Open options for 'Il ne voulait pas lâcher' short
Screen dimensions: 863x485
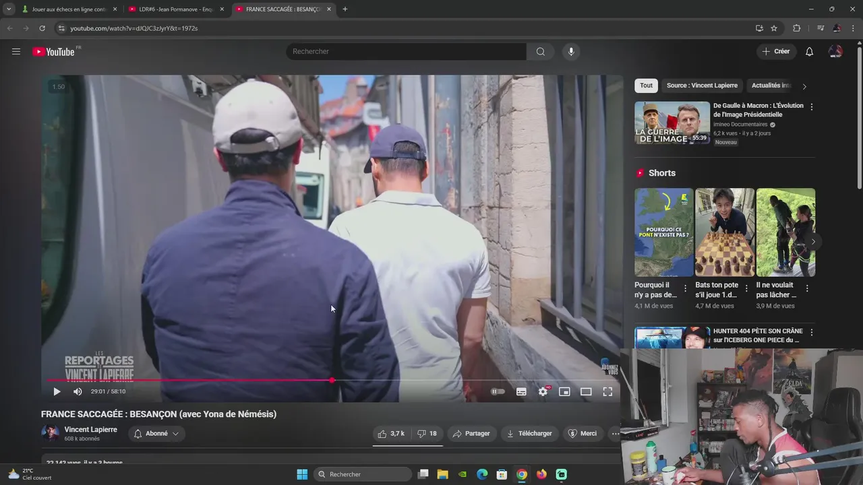pos(807,288)
